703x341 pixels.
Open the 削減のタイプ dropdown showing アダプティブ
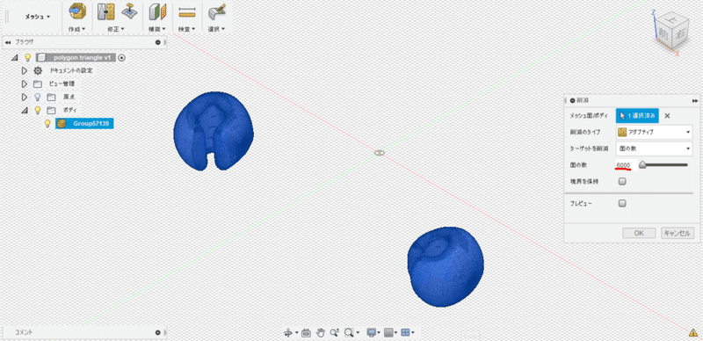[654, 132]
